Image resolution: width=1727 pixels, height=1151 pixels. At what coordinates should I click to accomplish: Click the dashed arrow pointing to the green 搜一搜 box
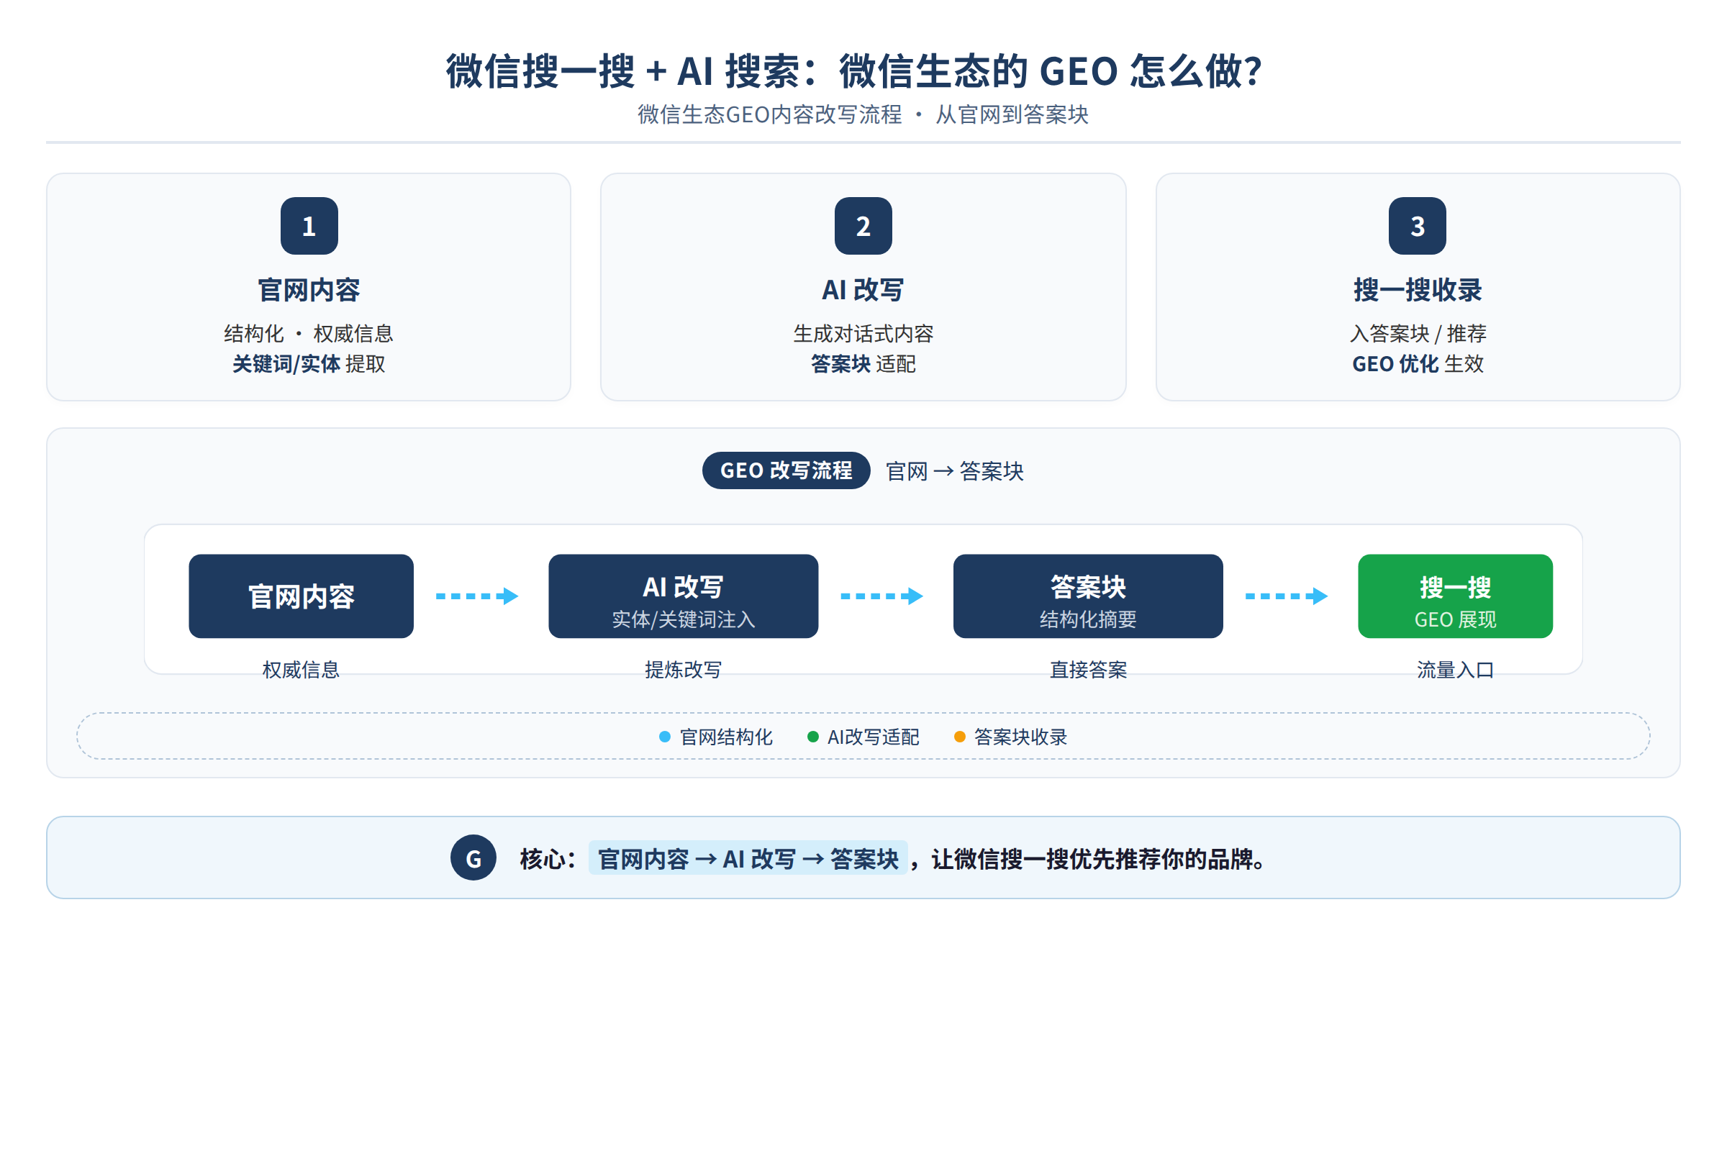(1287, 596)
